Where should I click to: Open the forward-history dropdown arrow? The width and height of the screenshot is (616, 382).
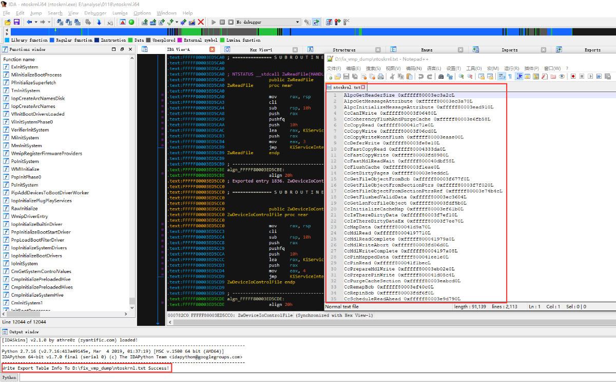(48, 22)
